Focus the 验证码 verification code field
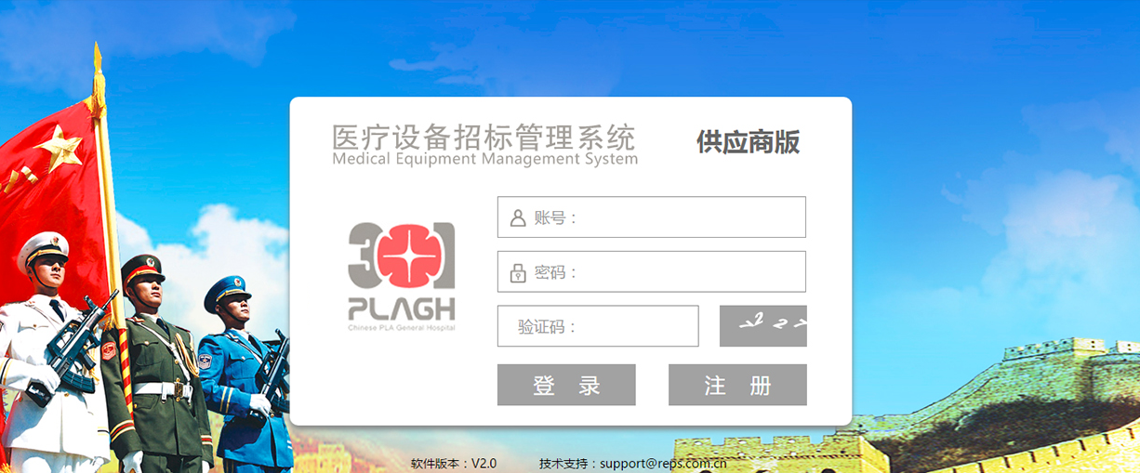Viewport: 1140px width, 473px height. coord(598,326)
